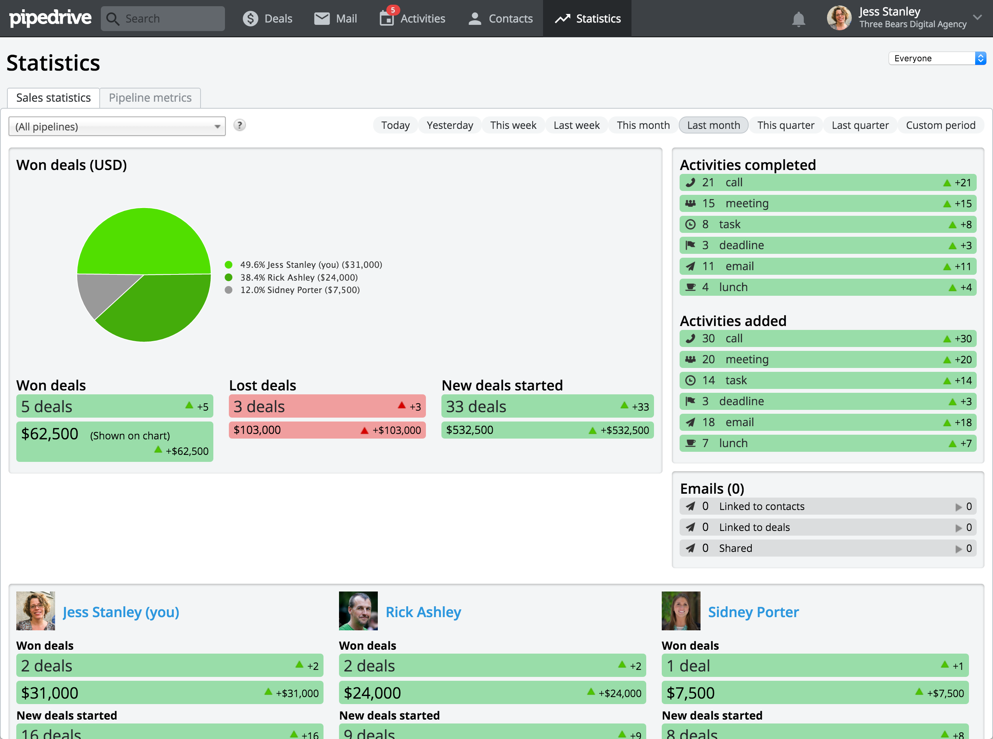Switch to Today time period
This screenshot has width=993, height=739.
click(x=396, y=125)
